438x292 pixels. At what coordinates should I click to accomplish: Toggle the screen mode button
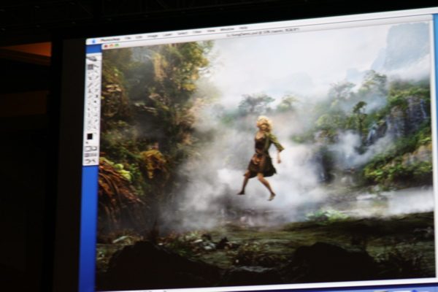pos(91,155)
